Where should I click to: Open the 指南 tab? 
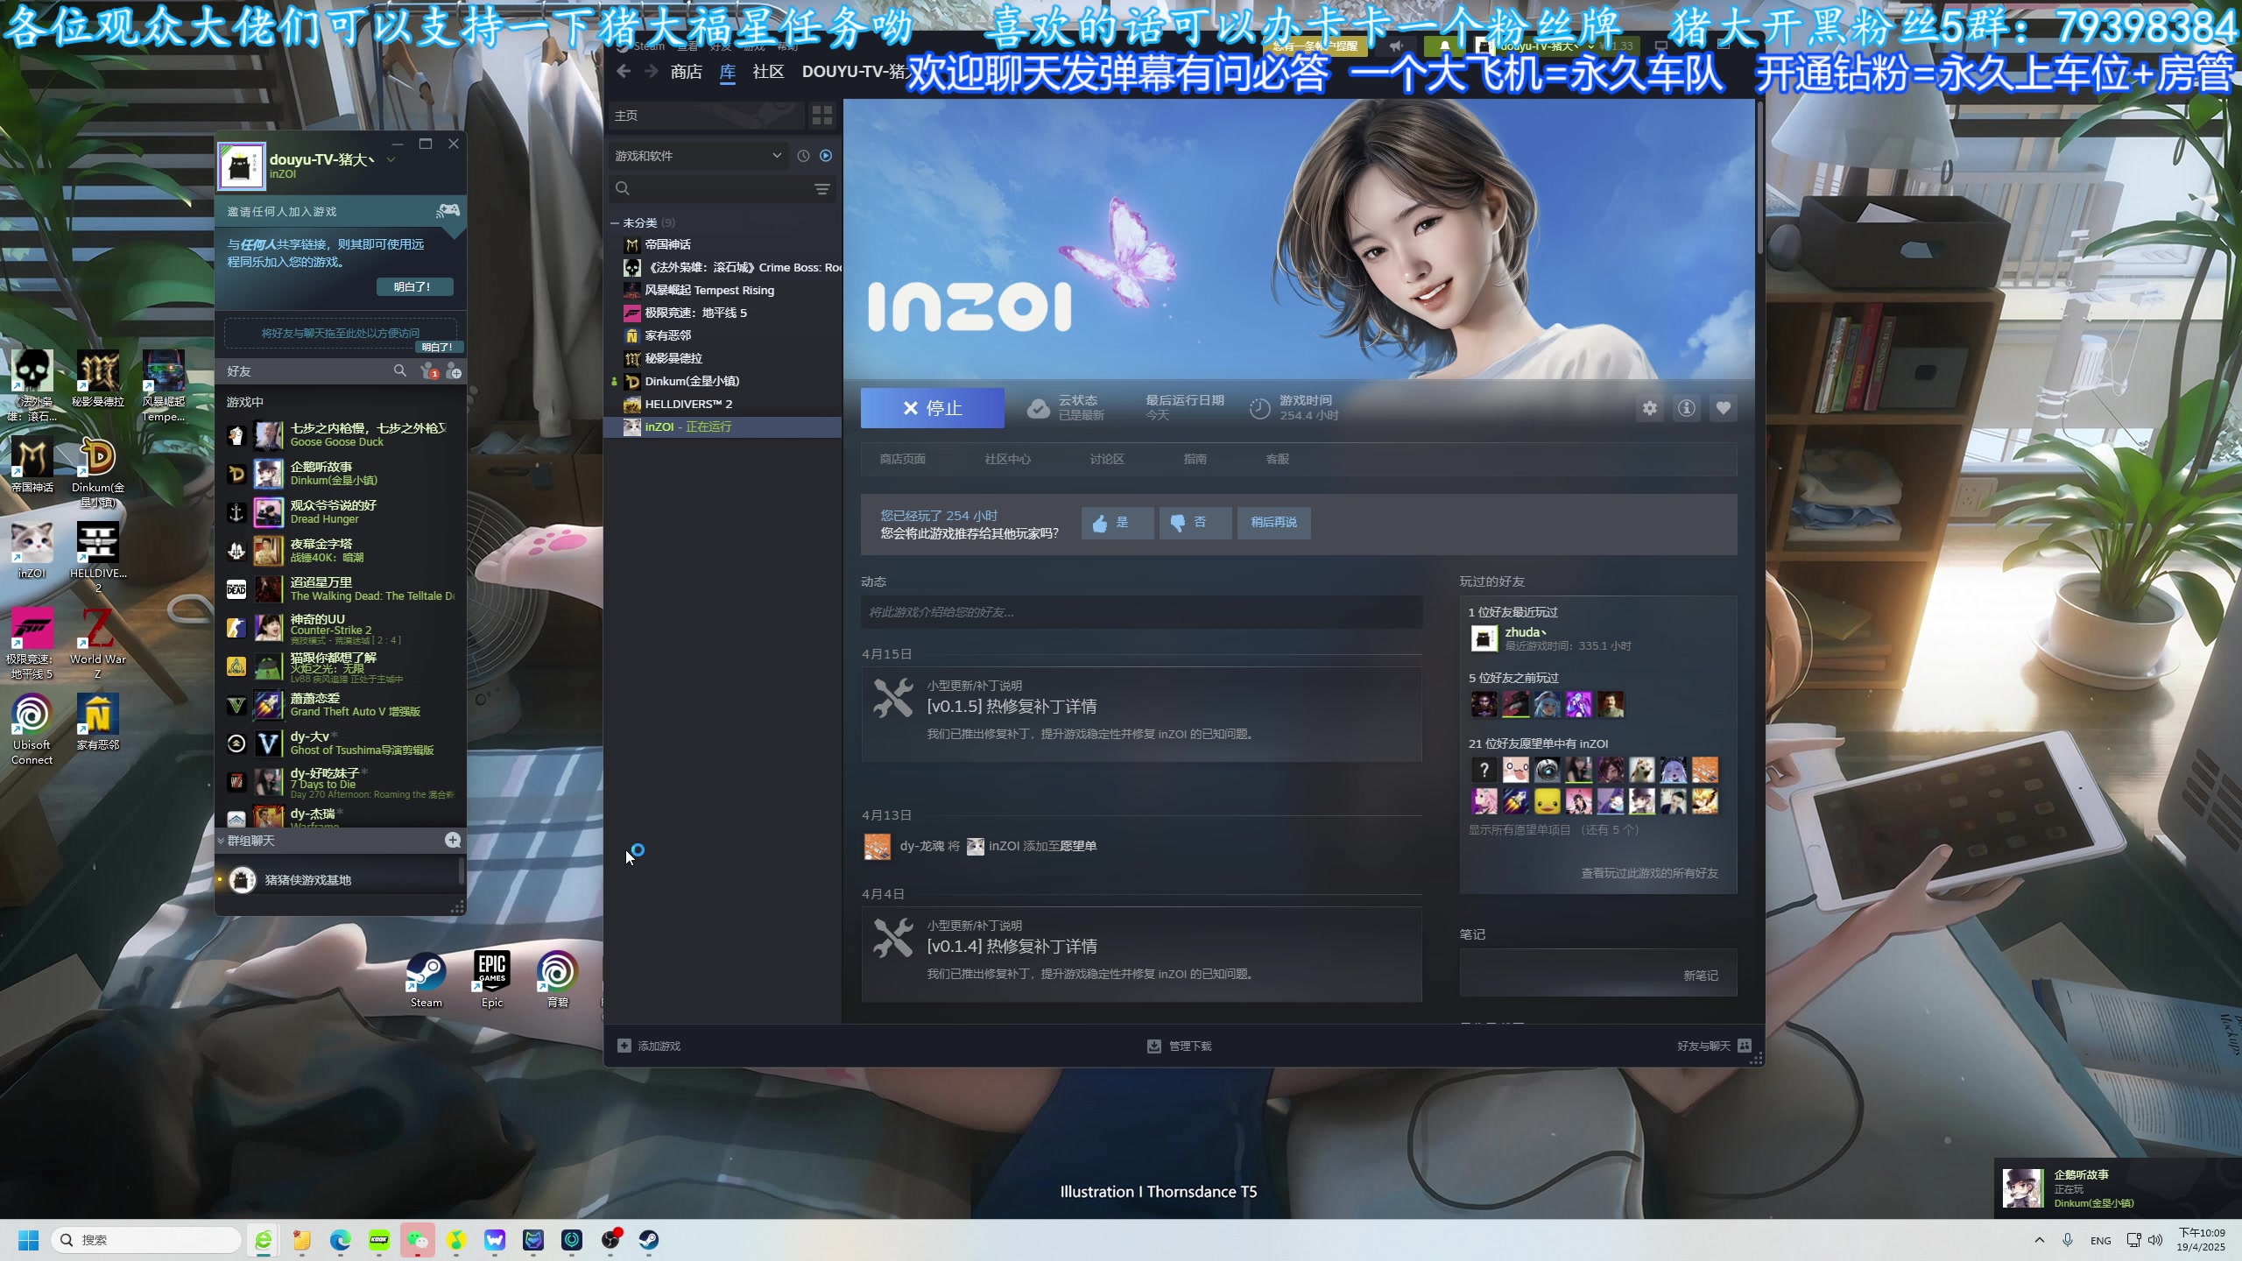pos(1195,459)
